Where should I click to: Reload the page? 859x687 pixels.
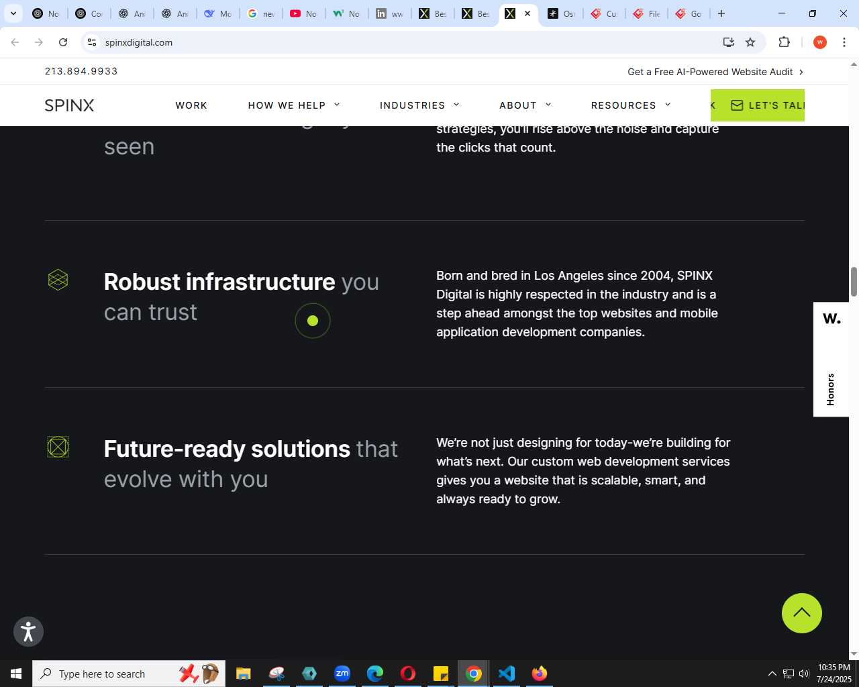(x=63, y=42)
